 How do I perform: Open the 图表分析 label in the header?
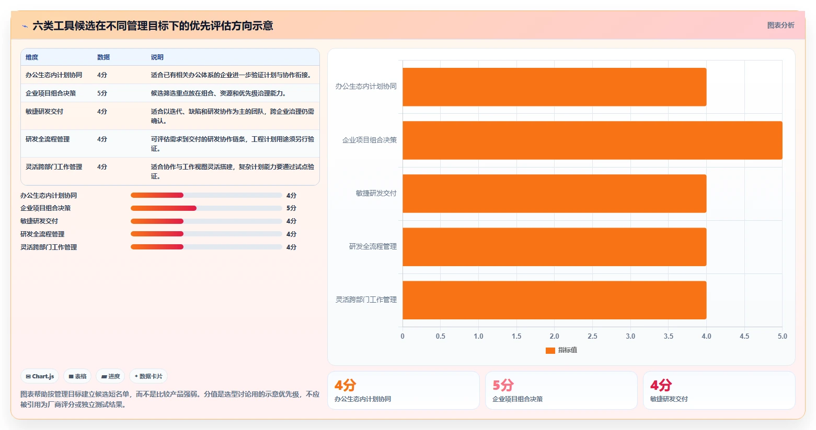(780, 25)
